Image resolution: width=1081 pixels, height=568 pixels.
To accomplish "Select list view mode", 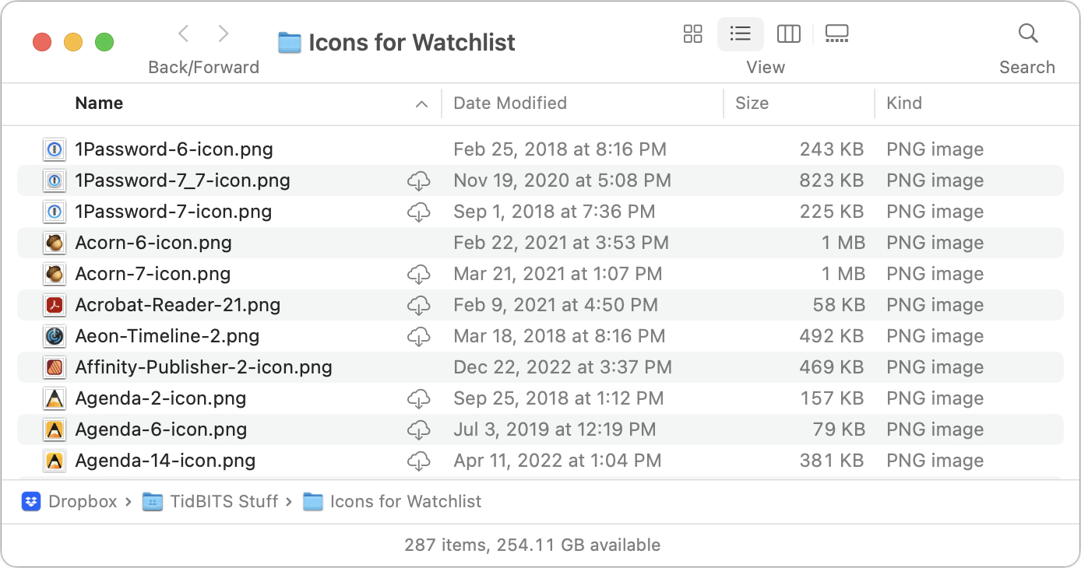I will (x=740, y=33).
